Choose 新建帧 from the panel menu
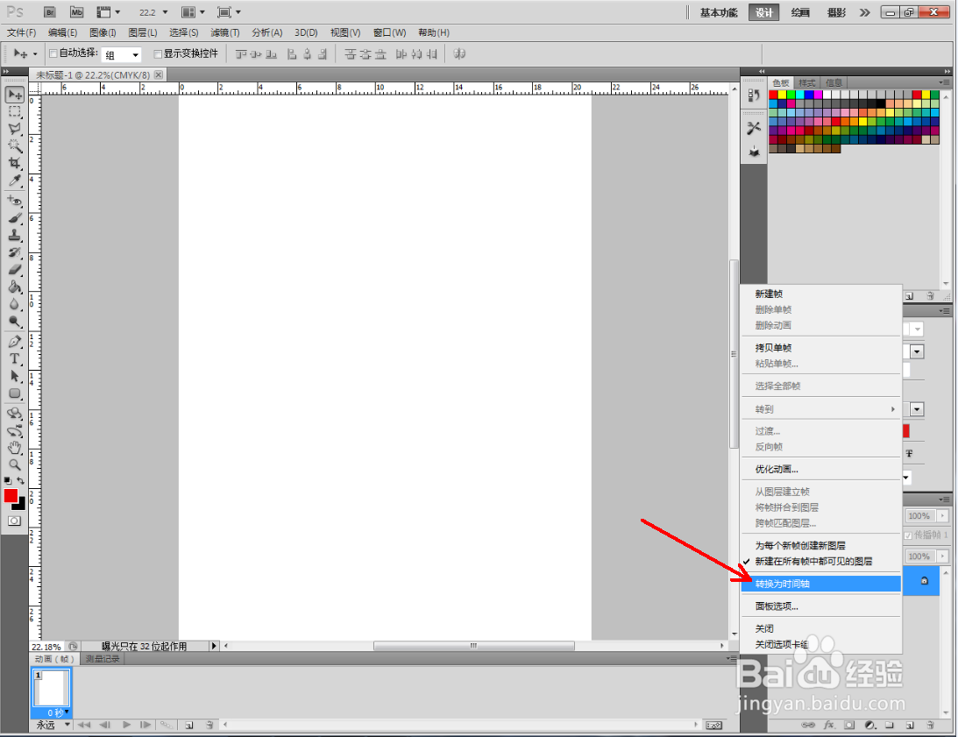This screenshot has width=958, height=737. pos(821,294)
